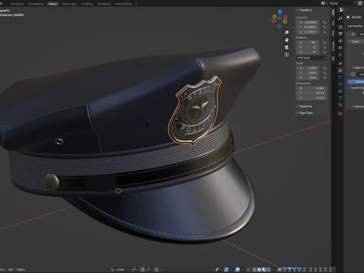Select the solid viewport shading icon
The height and width of the screenshot is (273, 364).
click(x=259, y=269)
